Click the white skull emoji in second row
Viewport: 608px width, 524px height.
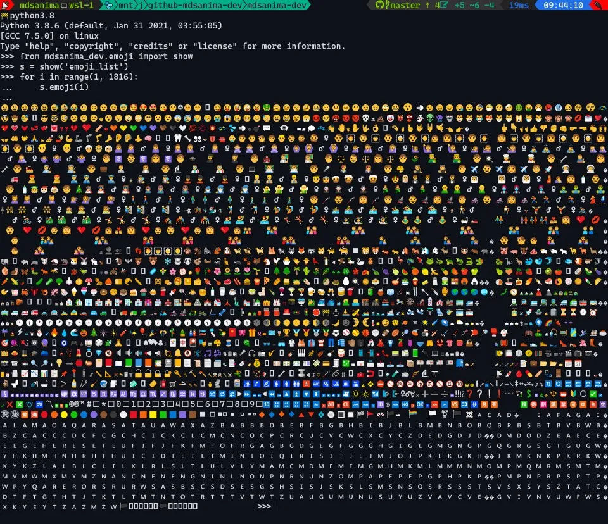(365, 118)
